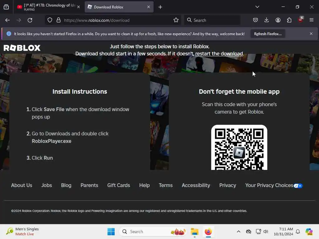319x239 pixels.
Task: Open Firefox View recent browsing icon
Action: [x=6, y=7]
